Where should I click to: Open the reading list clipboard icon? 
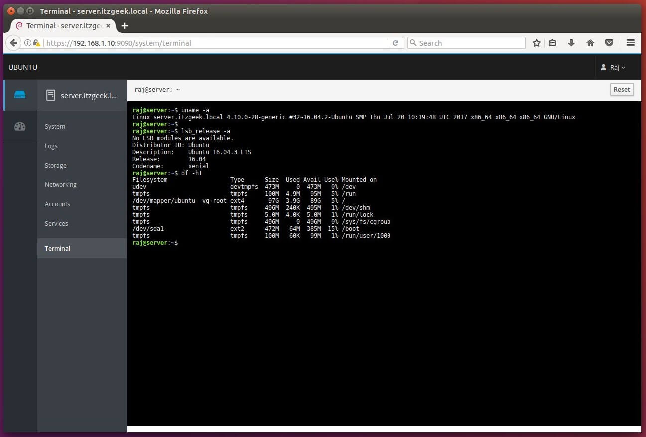point(552,43)
